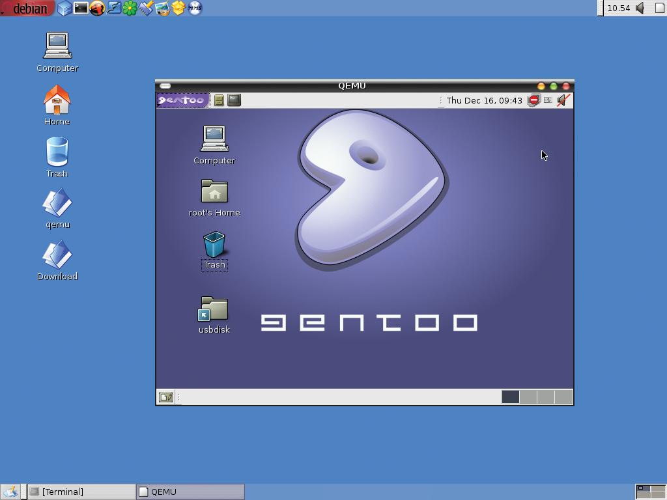
Task: Open the gentoo menu inside QEMU
Action: [x=183, y=100]
